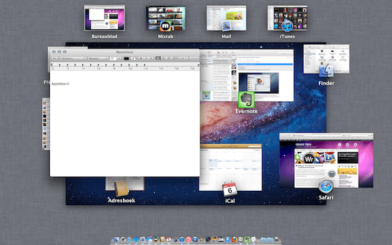Viewport: 392px width, 245px height.
Task: Align text left in Naamloos toolbar
Action: (158, 58)
